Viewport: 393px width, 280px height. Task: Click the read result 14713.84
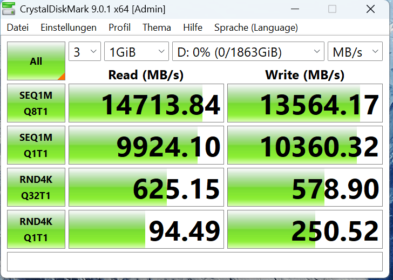(146, 103)
